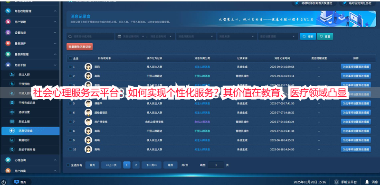Click the red heart icon for 量表测评
The width and height of the screenshot is (380, 185).
[x=8, y=43]
